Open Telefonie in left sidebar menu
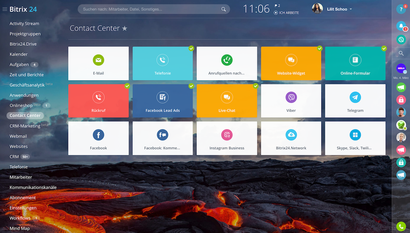 [x=19, y=167]
